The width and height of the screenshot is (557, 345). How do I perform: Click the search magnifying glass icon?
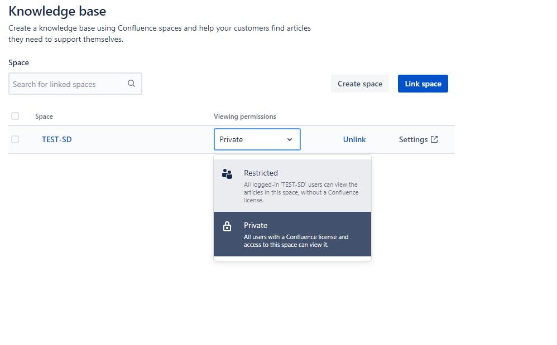131,83
